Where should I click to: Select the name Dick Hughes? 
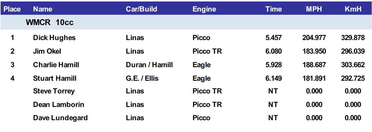54,38
